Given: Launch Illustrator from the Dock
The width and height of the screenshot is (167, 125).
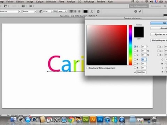Looking at the screenshot, I should 93,119.
